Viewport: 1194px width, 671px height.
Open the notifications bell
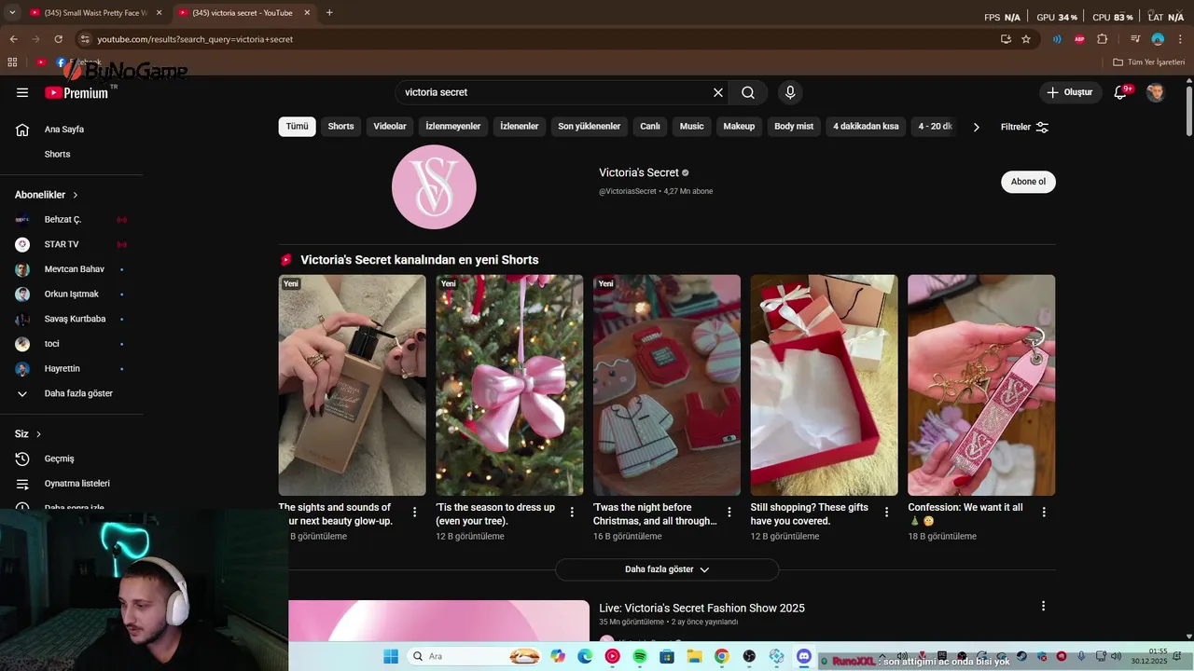tap(1120, 92)
